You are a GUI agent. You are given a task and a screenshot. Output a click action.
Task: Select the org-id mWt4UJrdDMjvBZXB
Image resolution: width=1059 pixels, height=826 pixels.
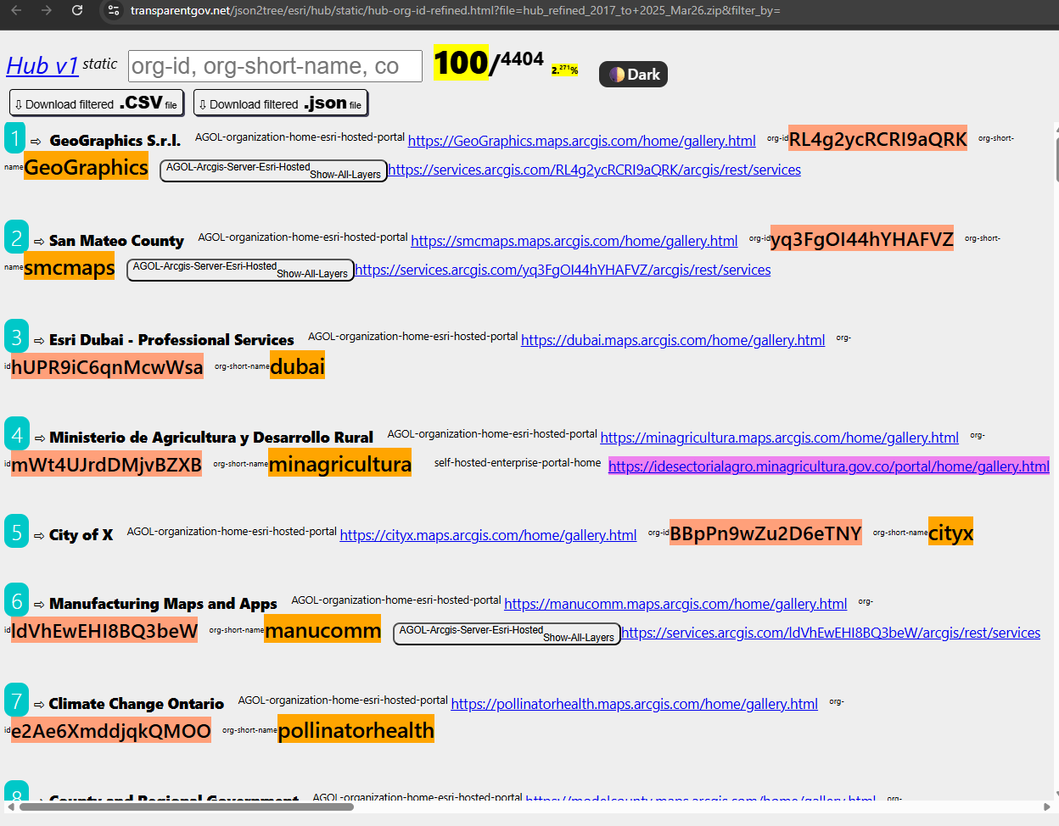(107, 464)
